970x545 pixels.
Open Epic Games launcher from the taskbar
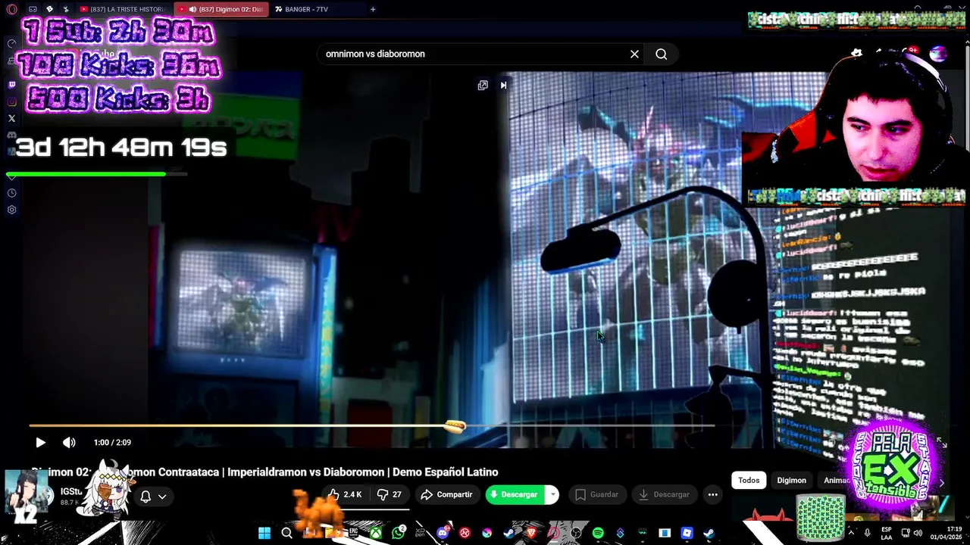tap(353, 533)
